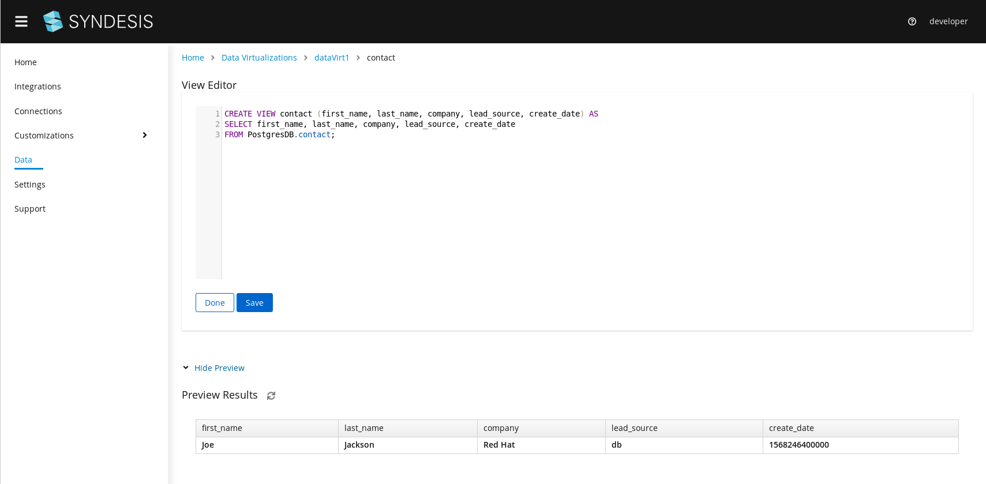
Task: Click the create_date column header
Action: coord(791,428)
